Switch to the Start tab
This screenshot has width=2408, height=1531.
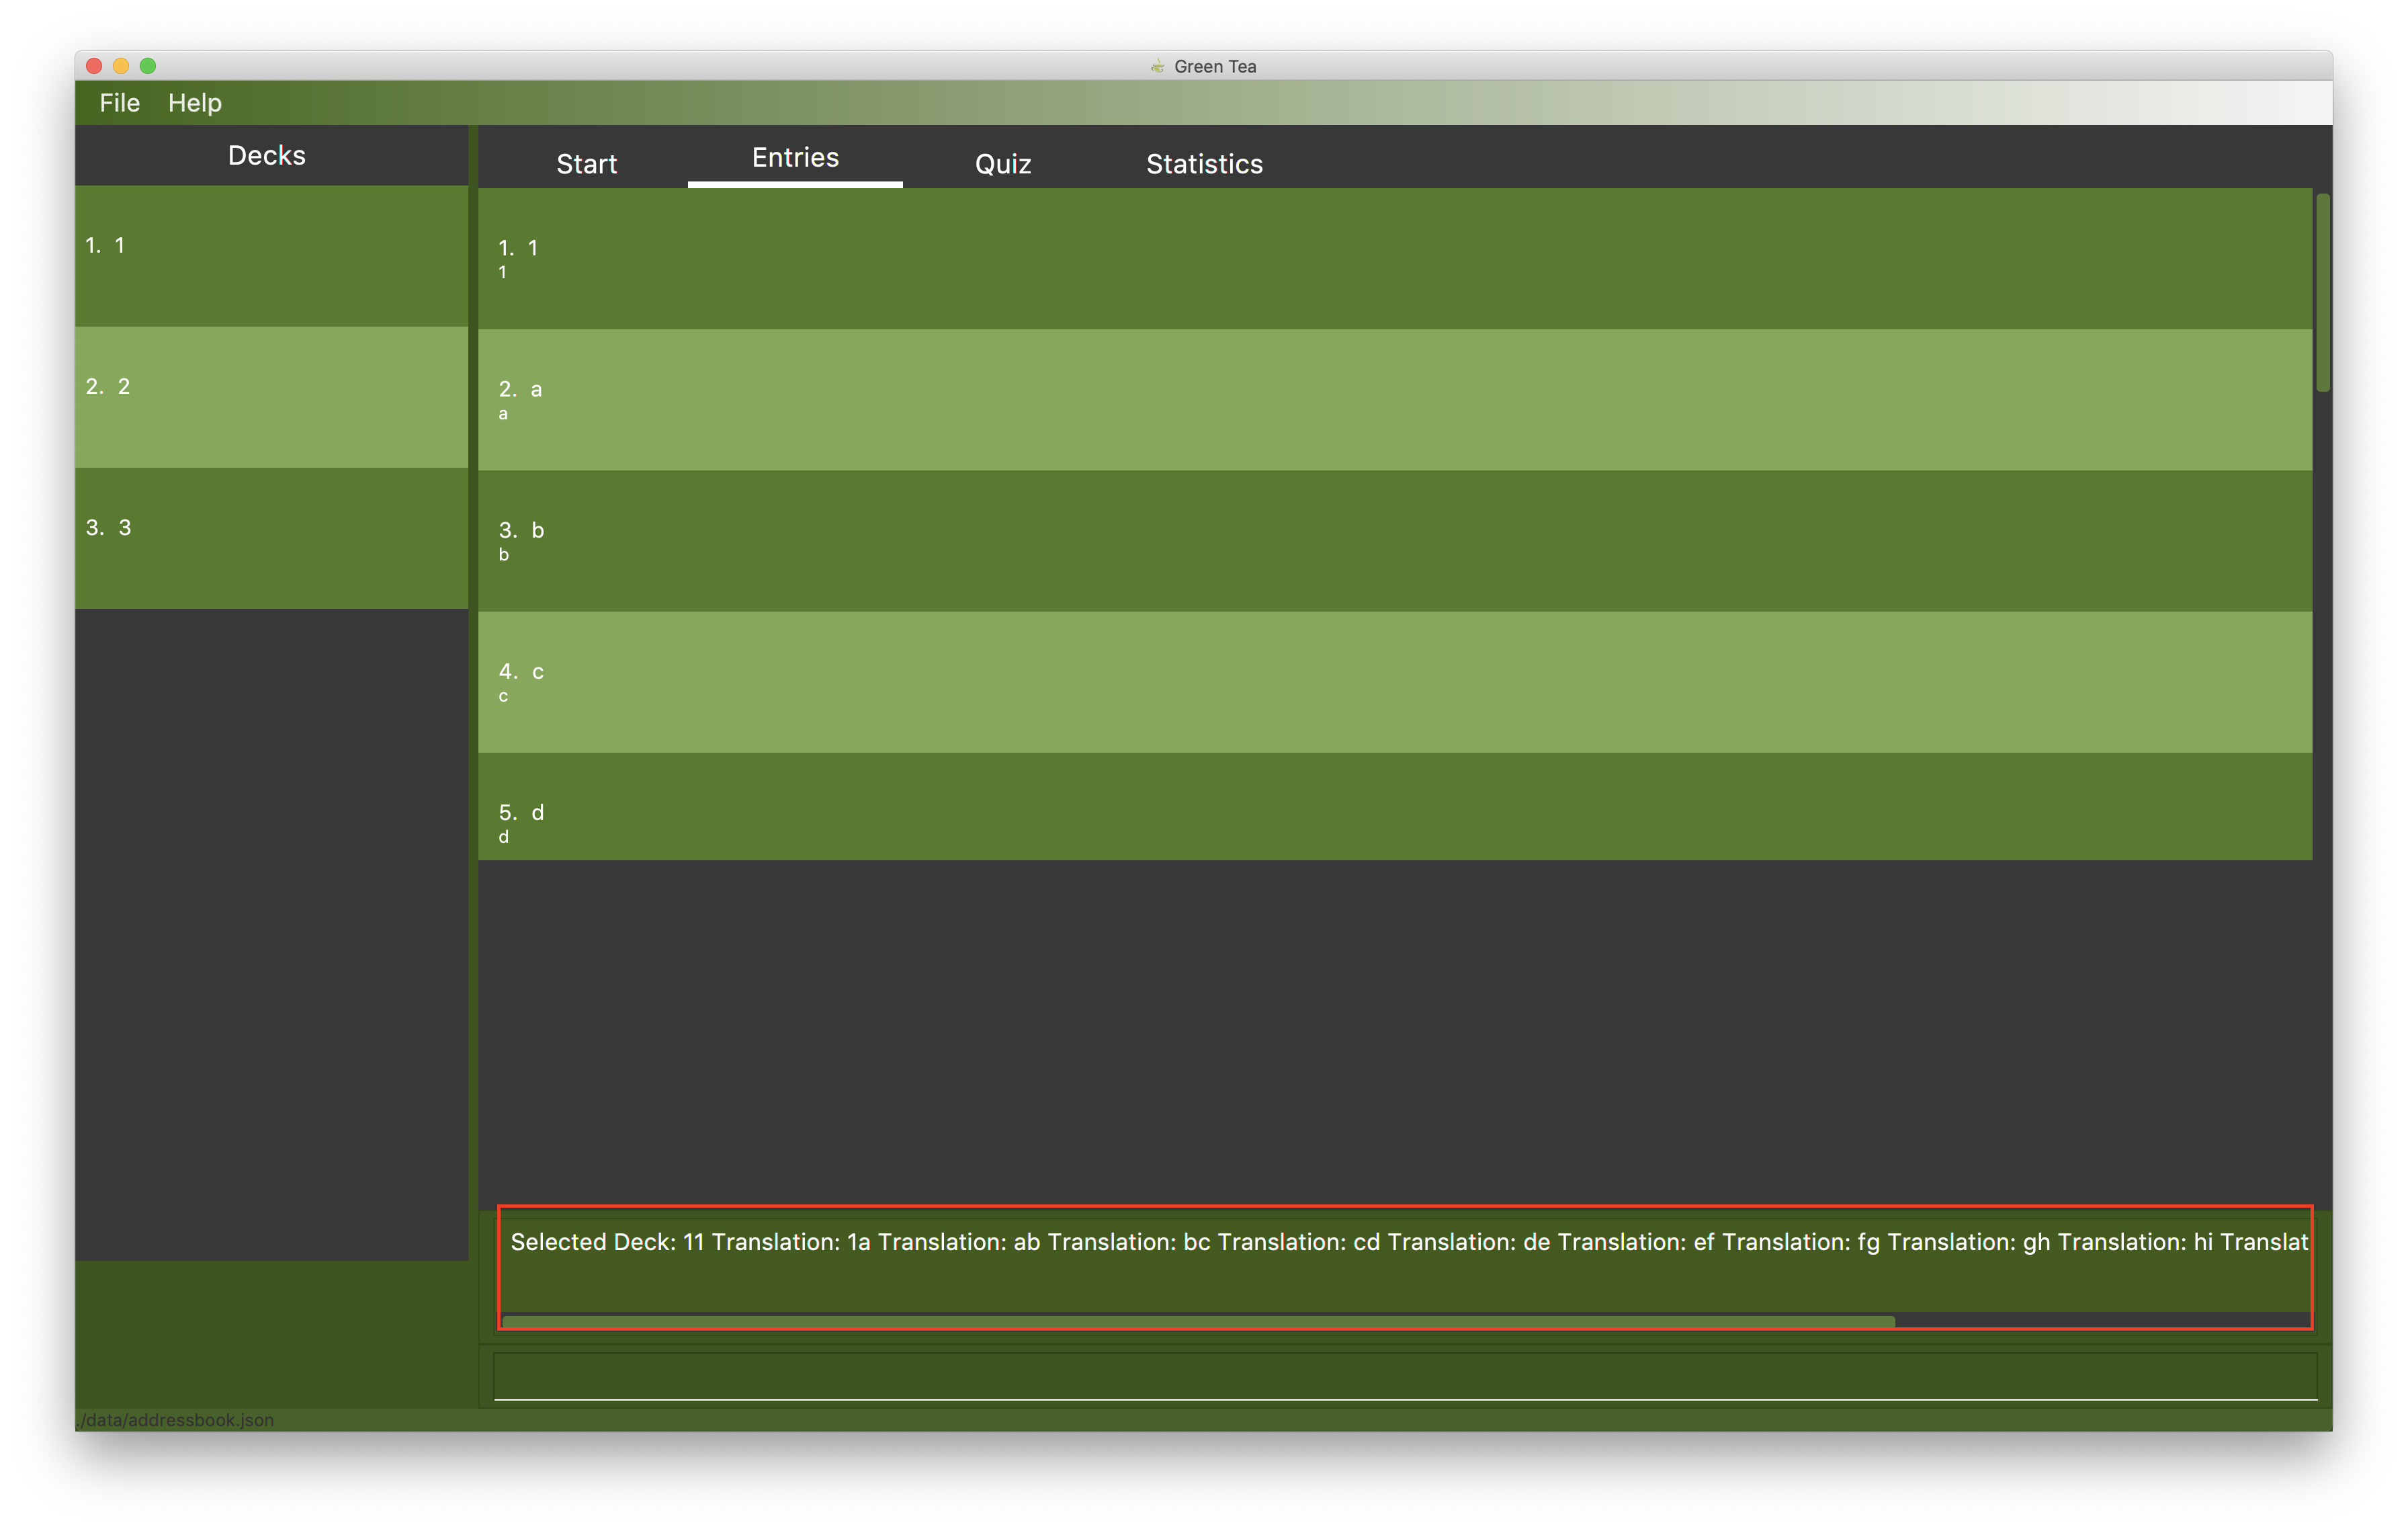pos(586,163)
